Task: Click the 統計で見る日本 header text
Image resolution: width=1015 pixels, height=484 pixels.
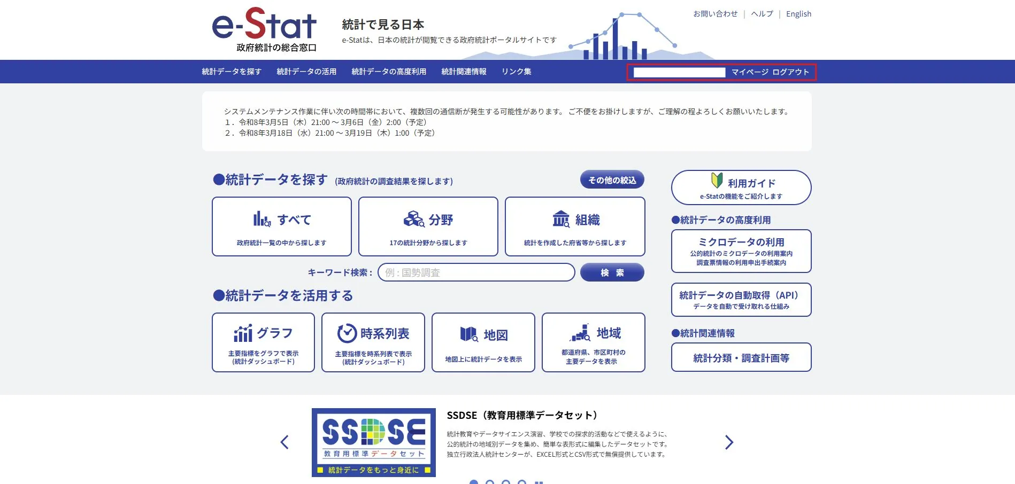Action: [x=383, y=25]
